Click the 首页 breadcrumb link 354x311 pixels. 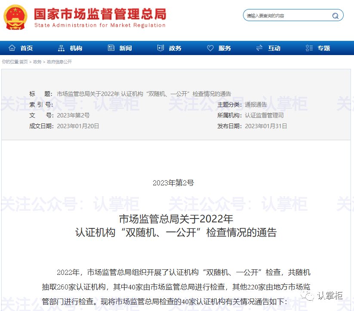pos(24,62)
